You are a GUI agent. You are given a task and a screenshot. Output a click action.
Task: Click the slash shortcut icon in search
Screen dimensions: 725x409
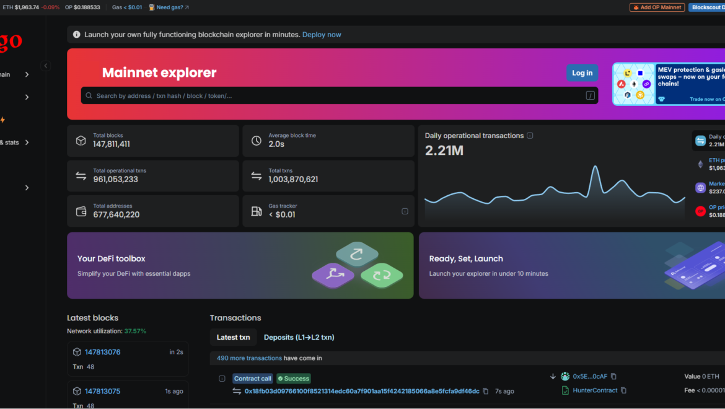point(590,95)
